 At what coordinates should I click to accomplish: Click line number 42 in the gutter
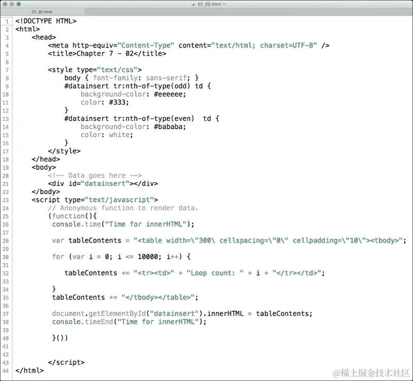[6, 355]
